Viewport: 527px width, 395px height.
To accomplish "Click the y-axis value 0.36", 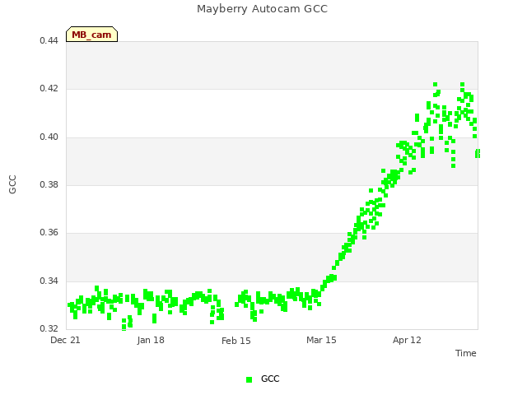I will click(x=49, y=232).
